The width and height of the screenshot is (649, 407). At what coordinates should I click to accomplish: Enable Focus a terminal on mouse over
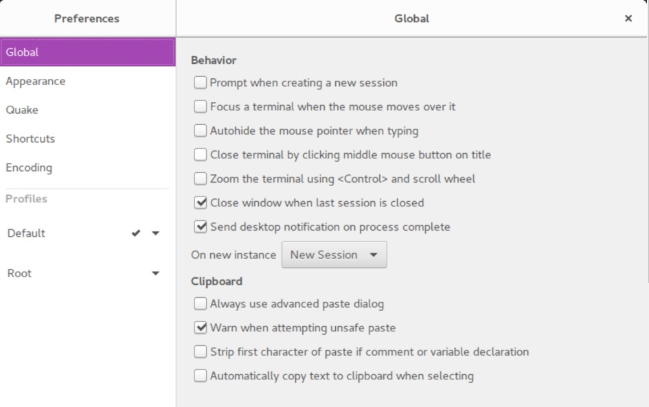(200, 107)
